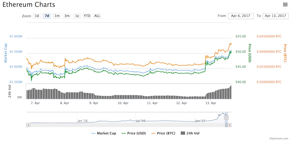Click the vertical Price (USD) axis title

tap(250, 53)
